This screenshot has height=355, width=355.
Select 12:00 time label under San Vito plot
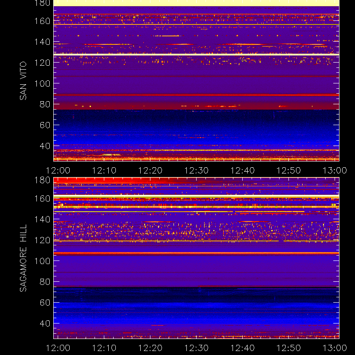click(x=58, y=170)
